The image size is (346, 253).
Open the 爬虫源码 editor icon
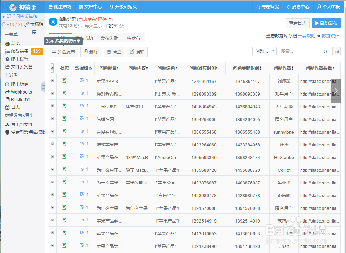8,84
